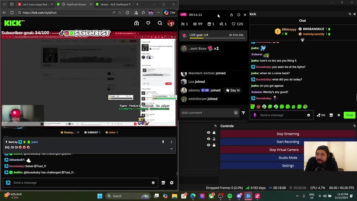Open emoji picker in OBS dock chat
The image size is (357, 201).
308,115
